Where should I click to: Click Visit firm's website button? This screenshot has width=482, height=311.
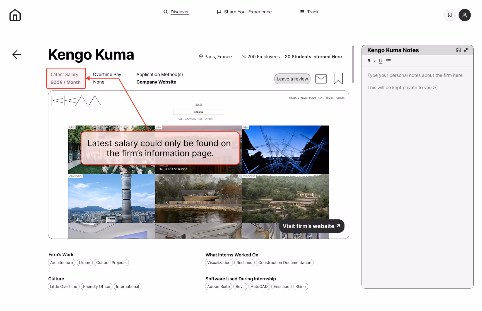click(x=312, y=226)
